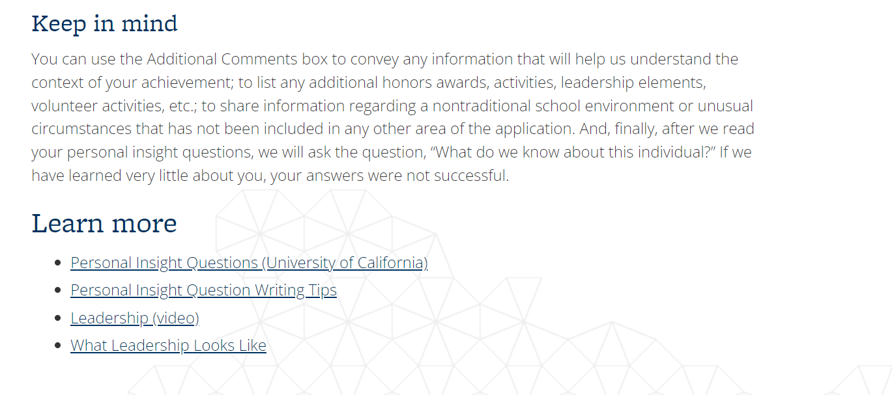Screen dimensions: 892x395
Task: Click the "Keep in mind" heading
Action: click(104, 24)
